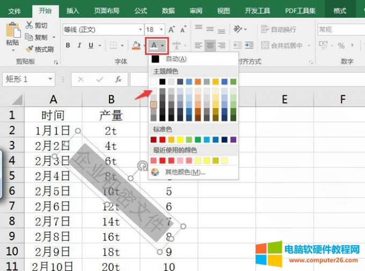Expand the font name dropdown 等线 (正文)
Viewport: 365px width, 271px height.
140,30
